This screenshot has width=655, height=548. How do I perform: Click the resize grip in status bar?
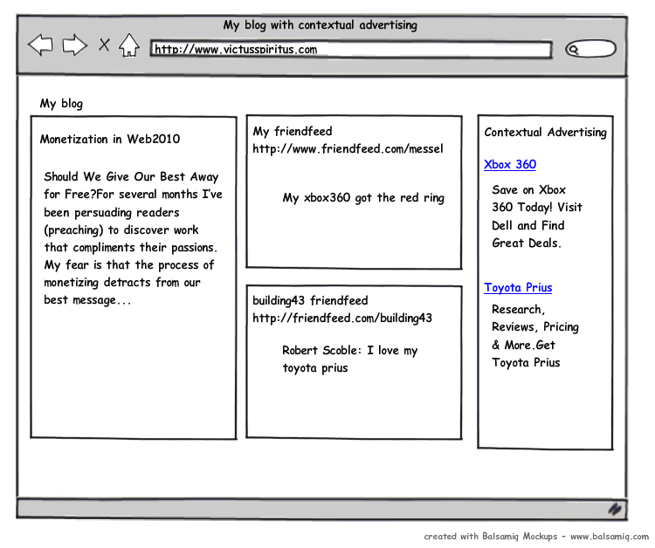[x=615, y=509]
